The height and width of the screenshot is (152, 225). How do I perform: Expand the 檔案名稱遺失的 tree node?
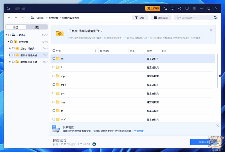pyautogui.click(x=10, y=55)
